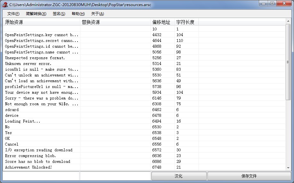Select row 'OpenFeintSettings.id cannot be...'
The image size is (294, 183).
pyautogui.click(x=144, y=46)
